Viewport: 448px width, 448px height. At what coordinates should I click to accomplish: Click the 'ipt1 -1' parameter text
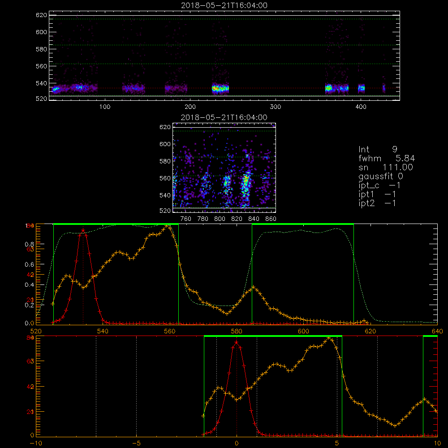click(x=377, y=194)
